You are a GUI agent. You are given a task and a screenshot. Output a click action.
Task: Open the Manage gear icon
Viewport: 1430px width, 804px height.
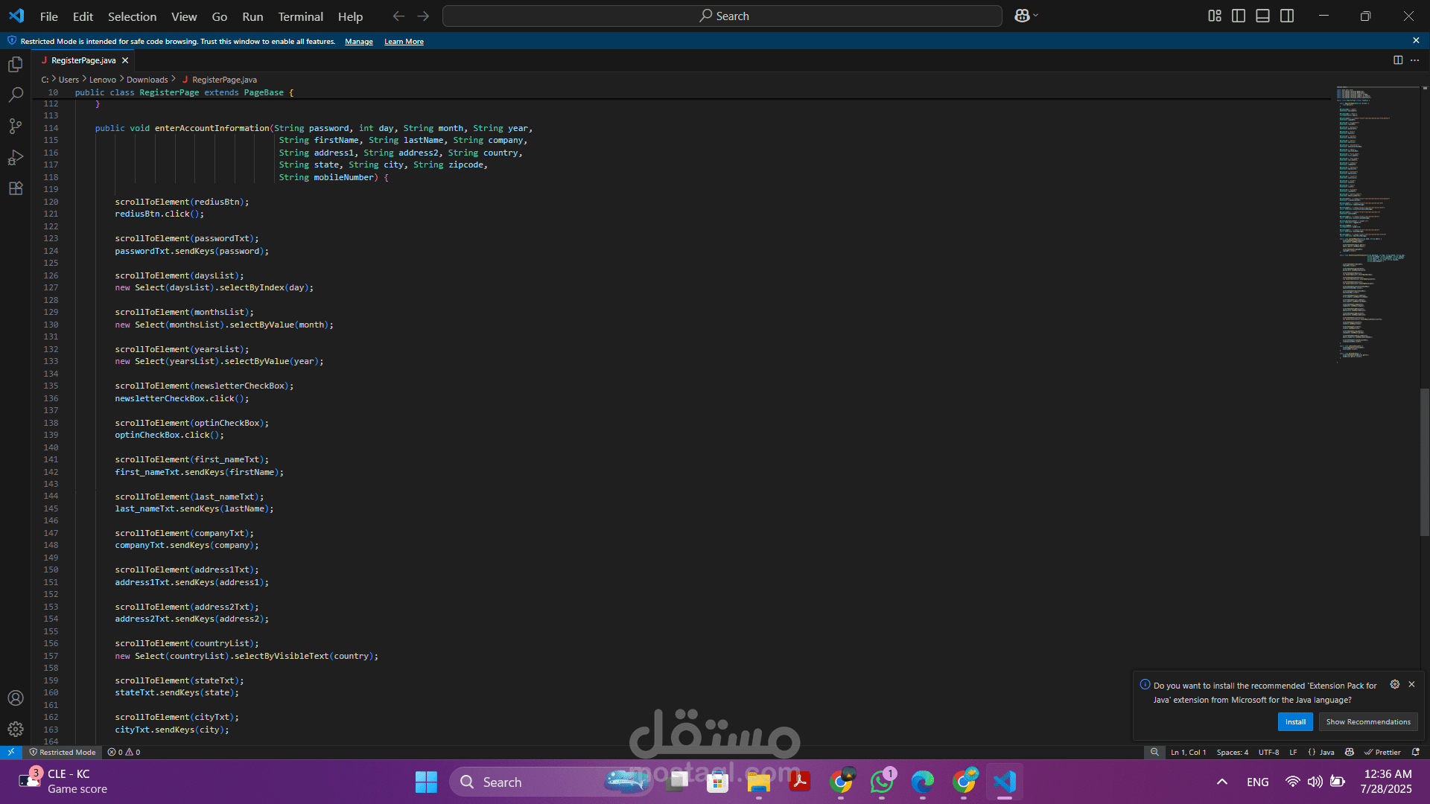(16, 730)
